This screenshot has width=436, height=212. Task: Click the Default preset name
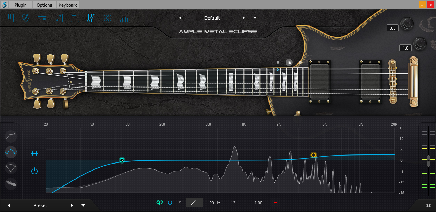[212, 18]
